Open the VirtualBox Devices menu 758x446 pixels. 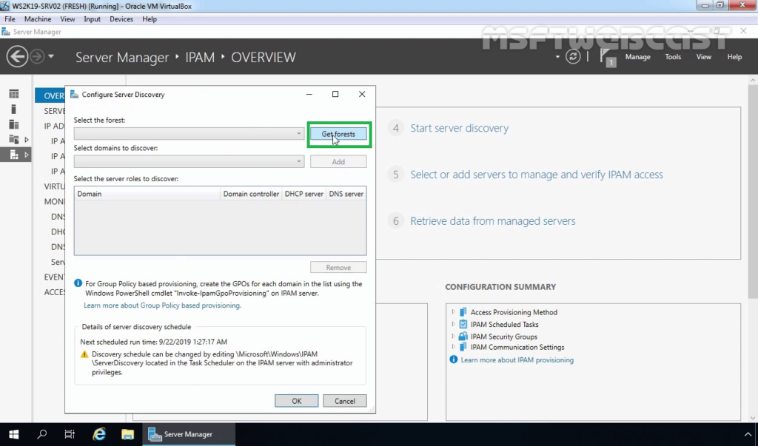(121, 19)
